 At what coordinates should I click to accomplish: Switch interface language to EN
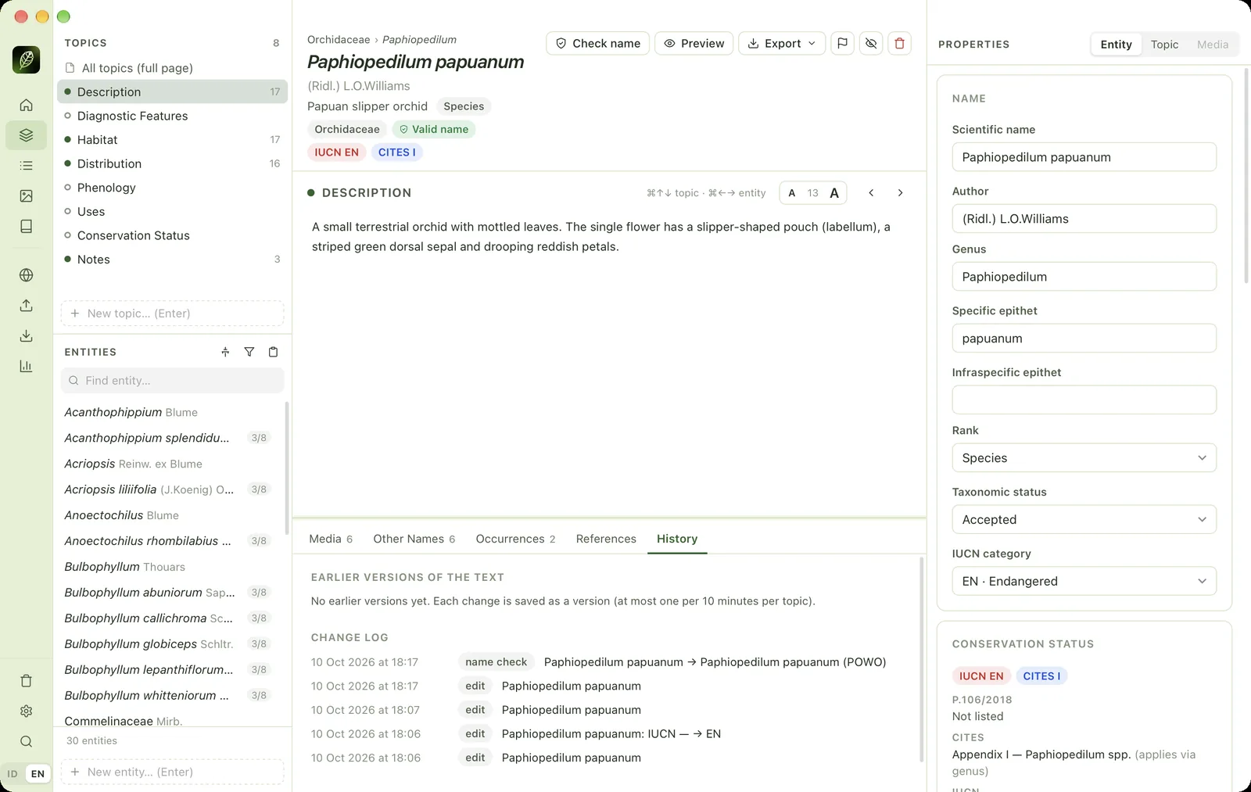tap(38, 774)
